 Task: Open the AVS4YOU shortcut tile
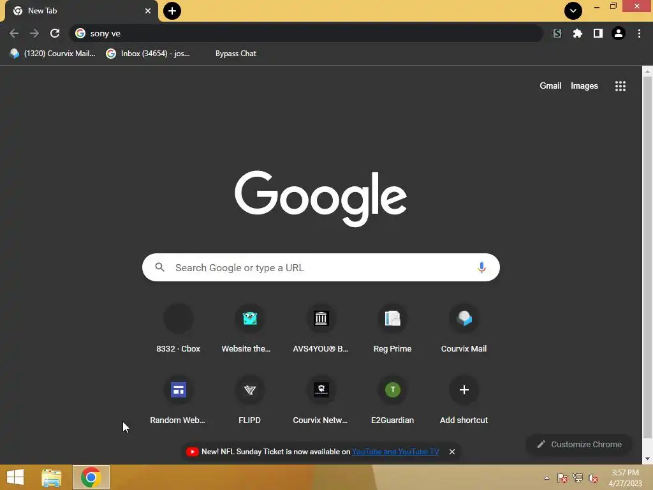click(x=321, y=329)
